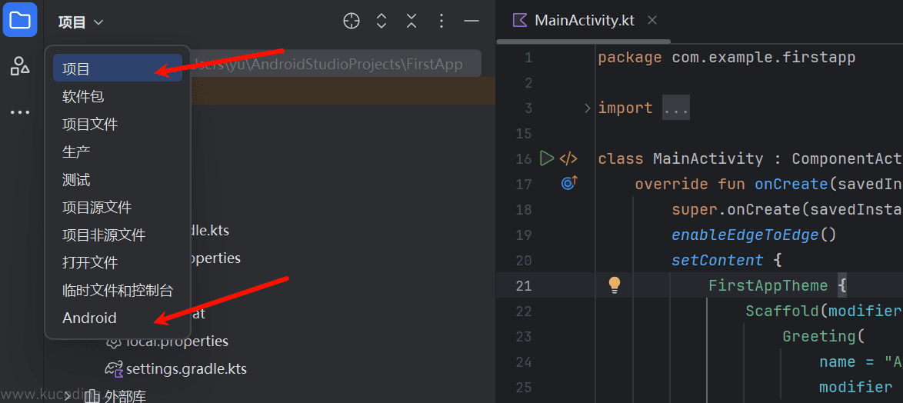This screenshot has height=403, width=903.
Task: Close the MainActivity.kt tab
Action: tap(652, 20)
